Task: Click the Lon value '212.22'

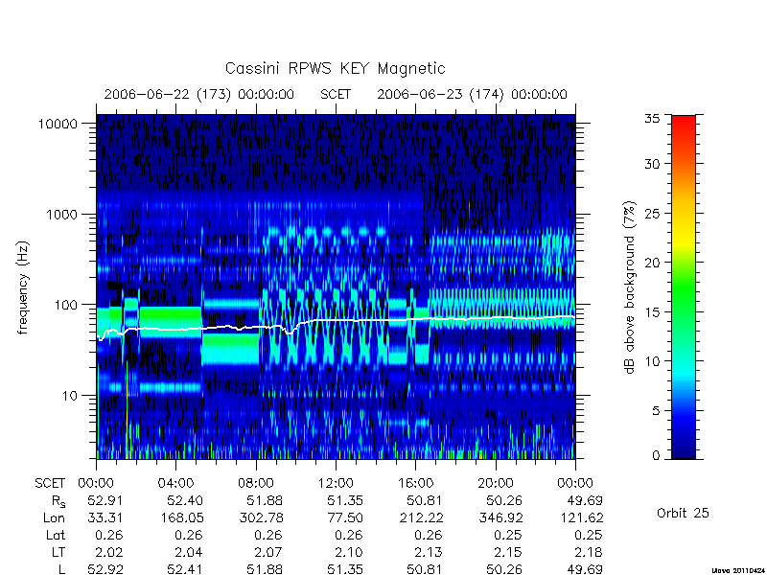Action: coord(421,517)
